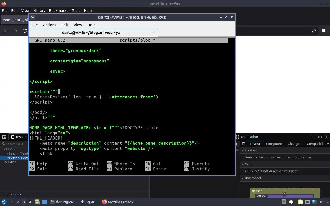Click the Firefox logo in title bar
The width and height of the screenshot is (330, 206).
tap(4, 4)
